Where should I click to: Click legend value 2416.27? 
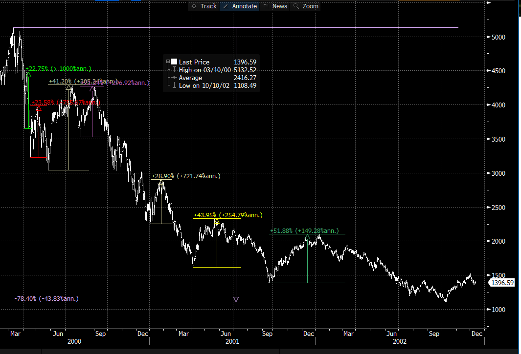click(x=245, y=78)
